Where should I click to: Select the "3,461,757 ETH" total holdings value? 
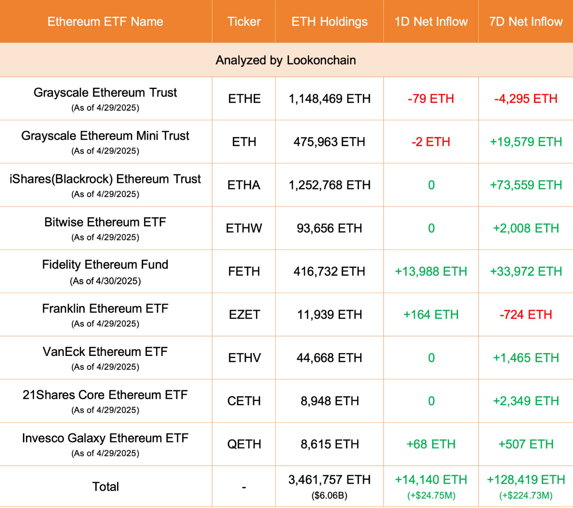(x=330, y=480)
